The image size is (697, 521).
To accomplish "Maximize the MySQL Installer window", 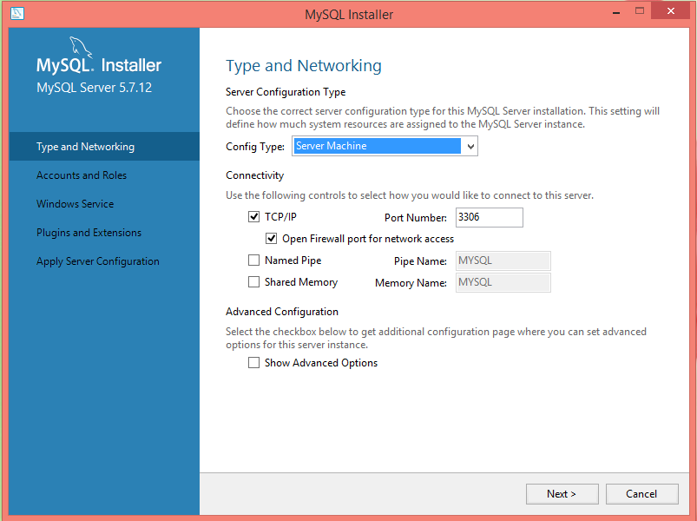I will point(640,12).
